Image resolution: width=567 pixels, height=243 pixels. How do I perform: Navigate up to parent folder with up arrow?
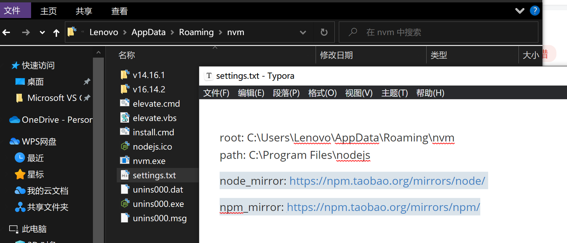56,32
